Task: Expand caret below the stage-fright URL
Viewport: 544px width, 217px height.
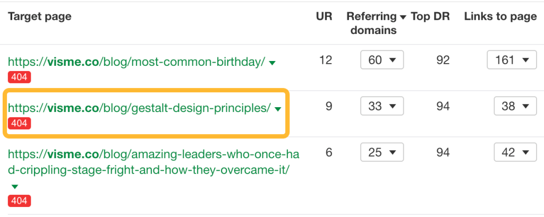Action: (15, 186)
